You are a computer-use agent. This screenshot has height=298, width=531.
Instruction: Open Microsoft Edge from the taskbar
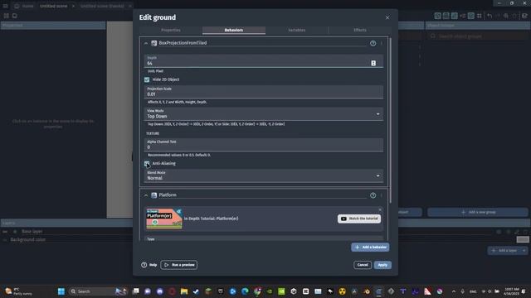coord(245,291)
